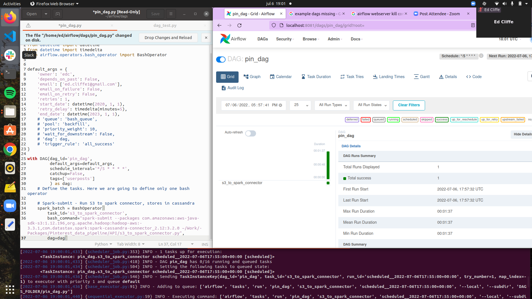The width and height of the screenshot is (532, 299).
Task: Open the Tab Width selector
Action: [x=131, y=244]
